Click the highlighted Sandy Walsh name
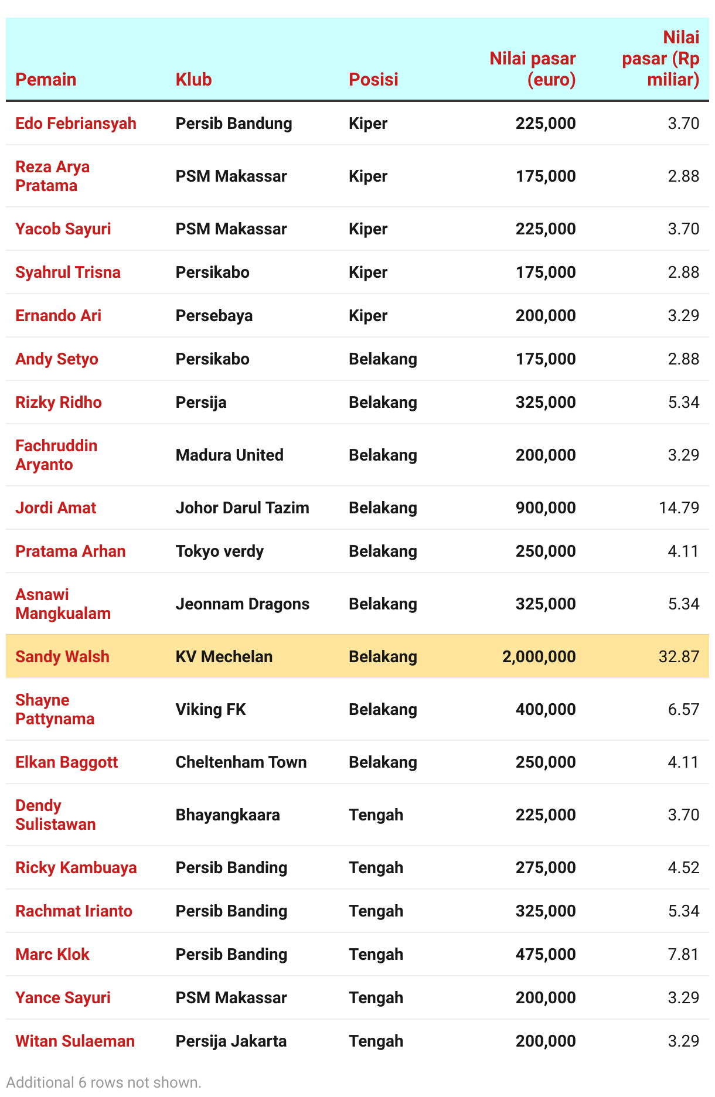The height and width of the screenshot is (1097, 715). point(62,656)
